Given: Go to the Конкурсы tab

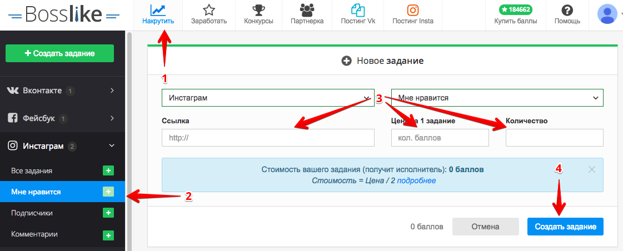Looking at the screenshot, I should pyautogui.click(x=258, y=15).
